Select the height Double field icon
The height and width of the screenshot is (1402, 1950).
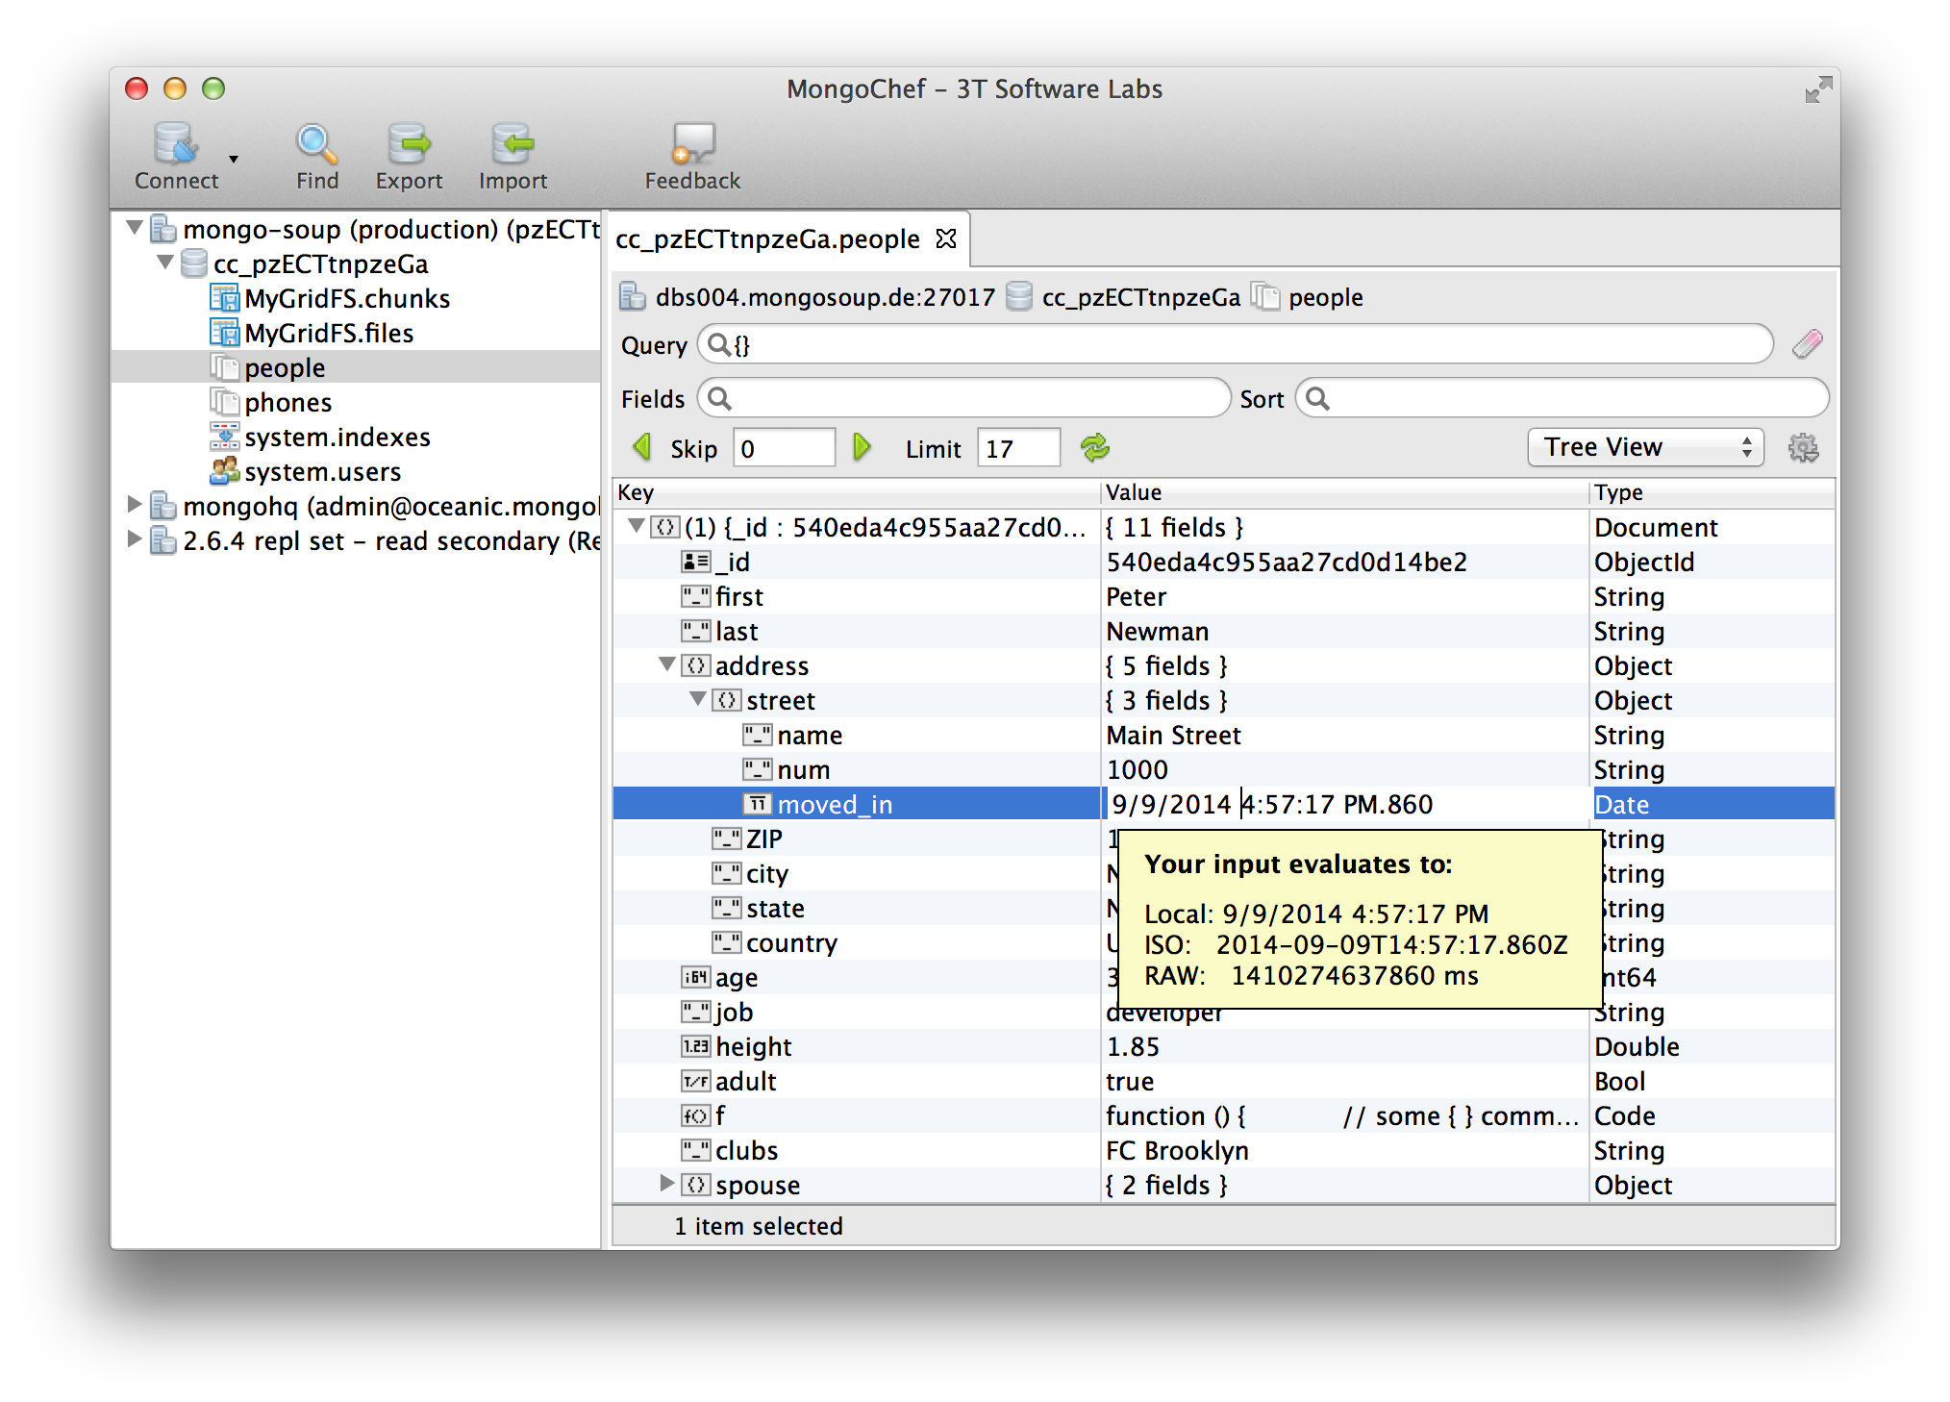(695, 1046)
